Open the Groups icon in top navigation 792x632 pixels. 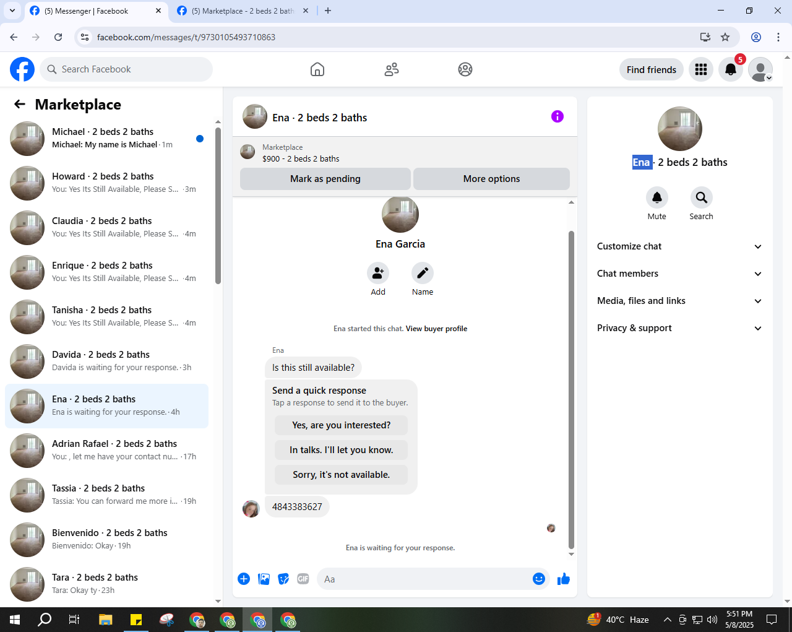(x=465, y=69)
